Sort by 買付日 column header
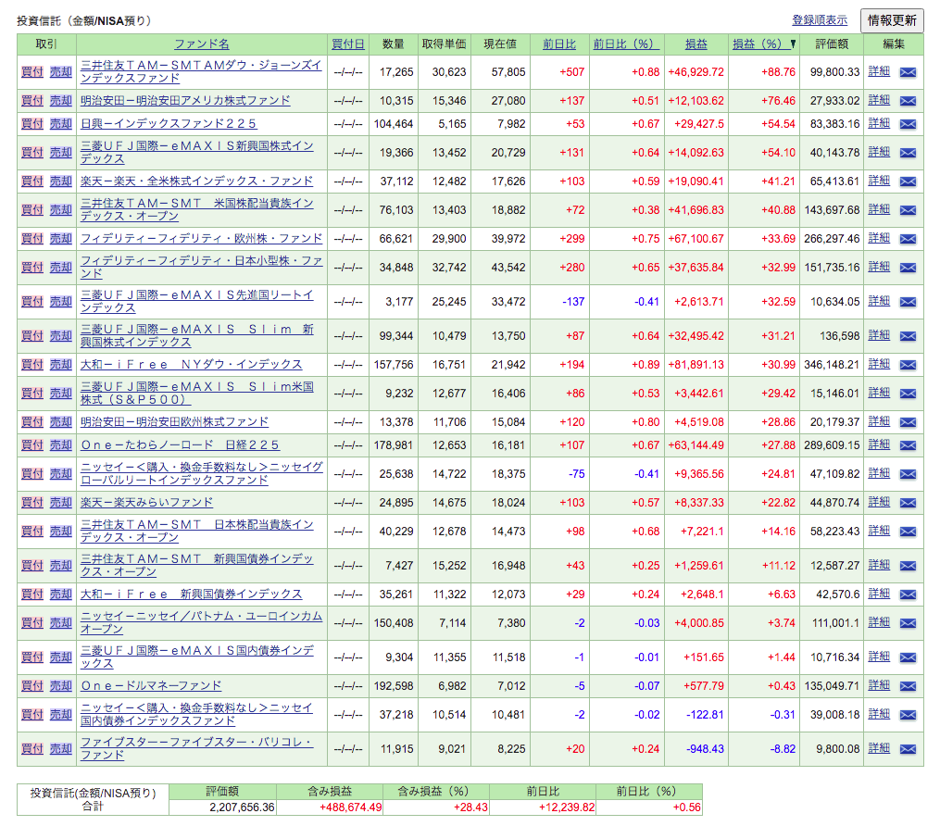The height and width of the screenshot is (826, 940). click(x=347, y=44)
